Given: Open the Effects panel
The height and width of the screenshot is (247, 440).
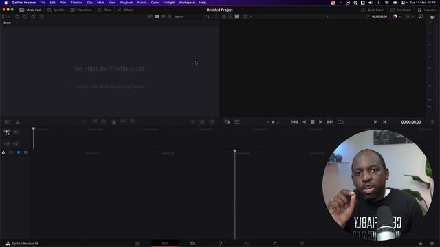Looking at the screenshot, I should [125, 10].
